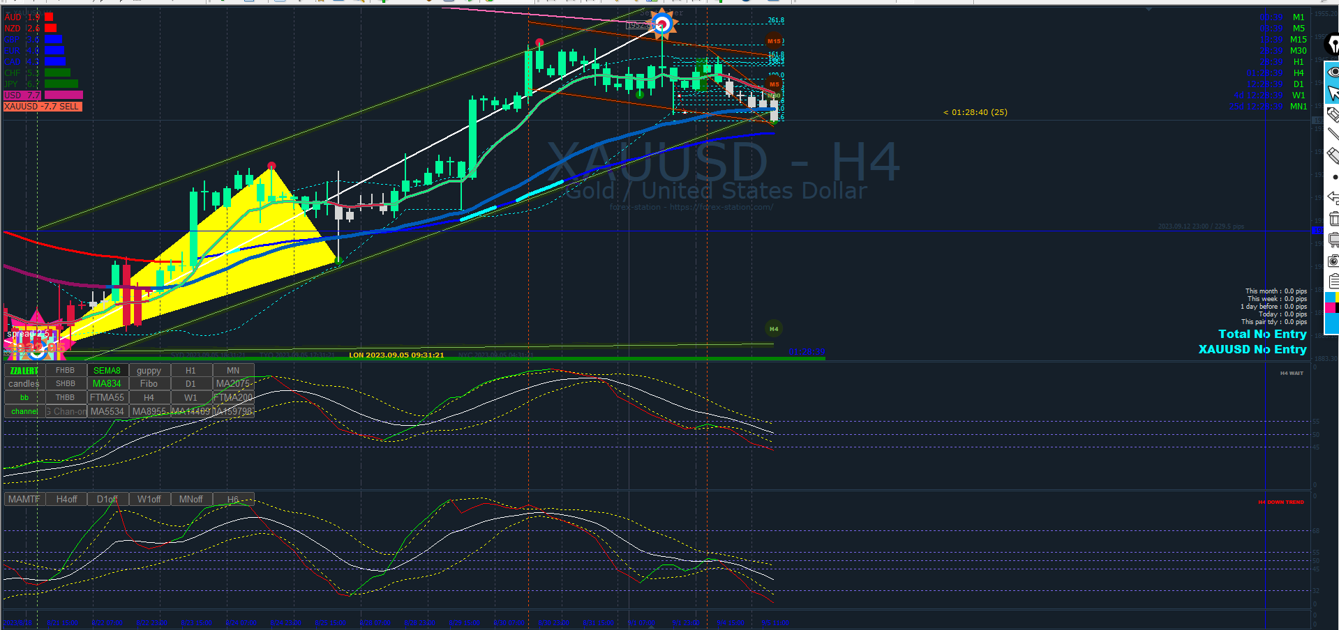Image resolution: width=1339 pixels, height=630 pixels.
Task: Click the round pen nib app icon
Action: (x=1332, y=45)
